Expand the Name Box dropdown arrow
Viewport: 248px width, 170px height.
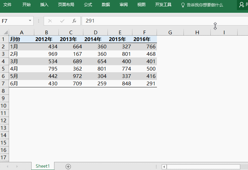(x=30, y=21)
